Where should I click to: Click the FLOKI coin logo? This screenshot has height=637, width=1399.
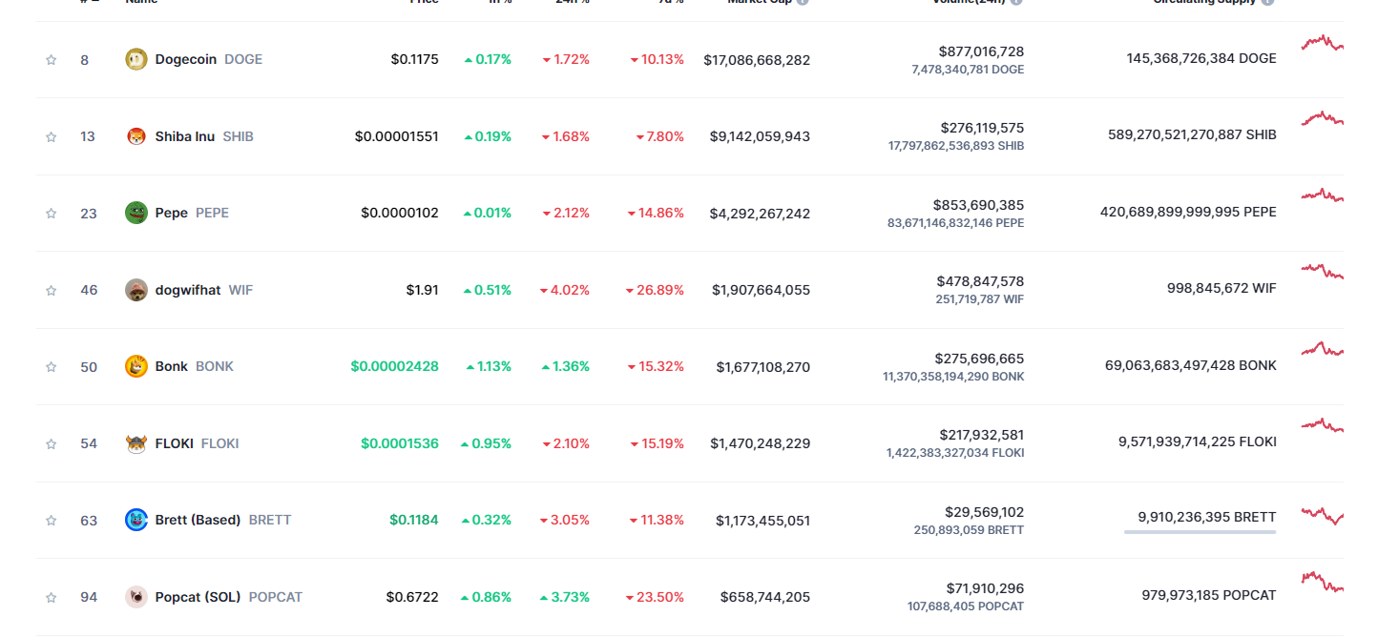tap(136, 443)
